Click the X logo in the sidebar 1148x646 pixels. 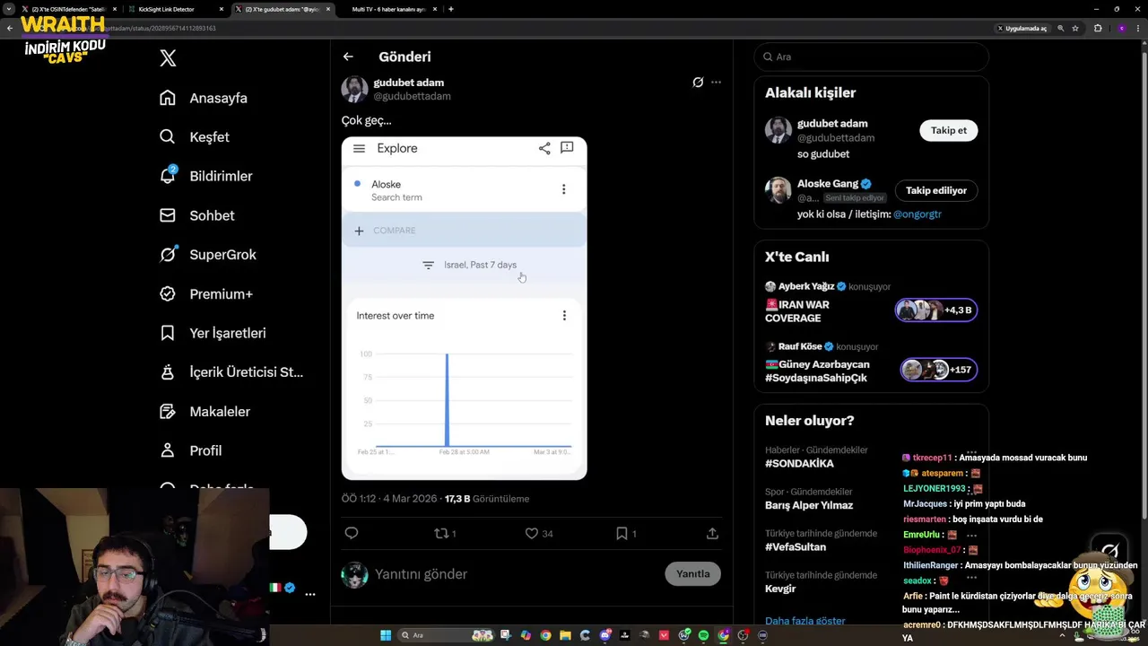pyautogui.click(x=168, y=58)
